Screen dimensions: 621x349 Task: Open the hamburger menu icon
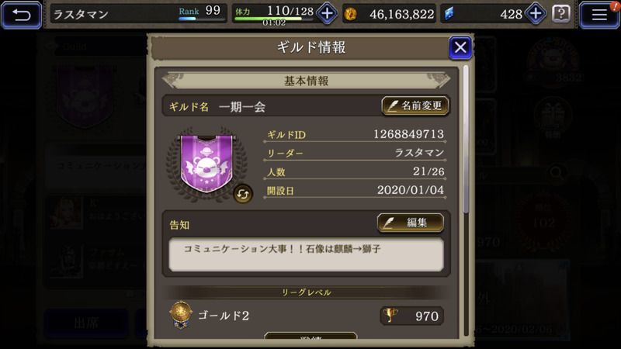[599, 15]
